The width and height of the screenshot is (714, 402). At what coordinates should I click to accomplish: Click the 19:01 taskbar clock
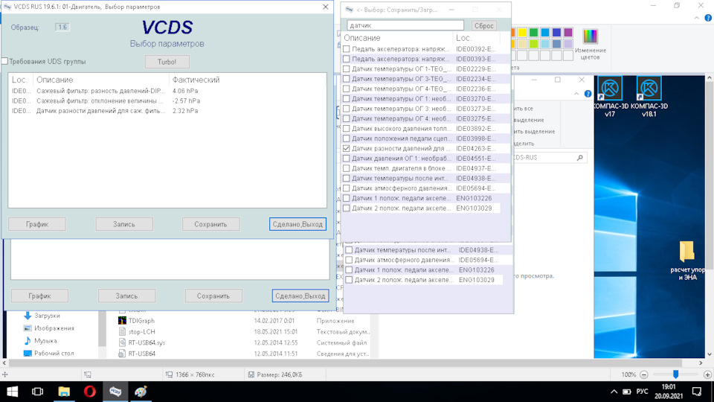(x=669, y=387)
